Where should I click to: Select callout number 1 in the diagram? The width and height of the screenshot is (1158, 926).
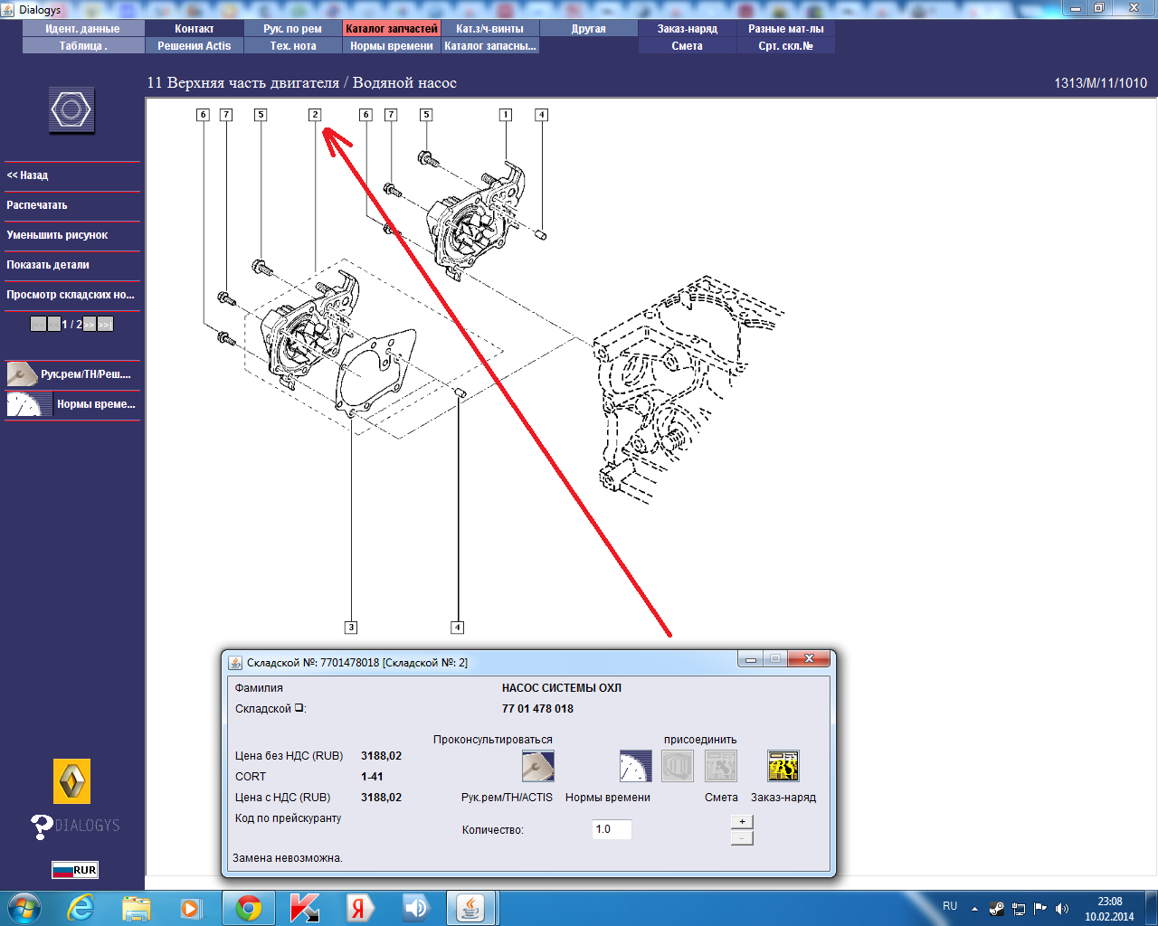click(506, 115)
